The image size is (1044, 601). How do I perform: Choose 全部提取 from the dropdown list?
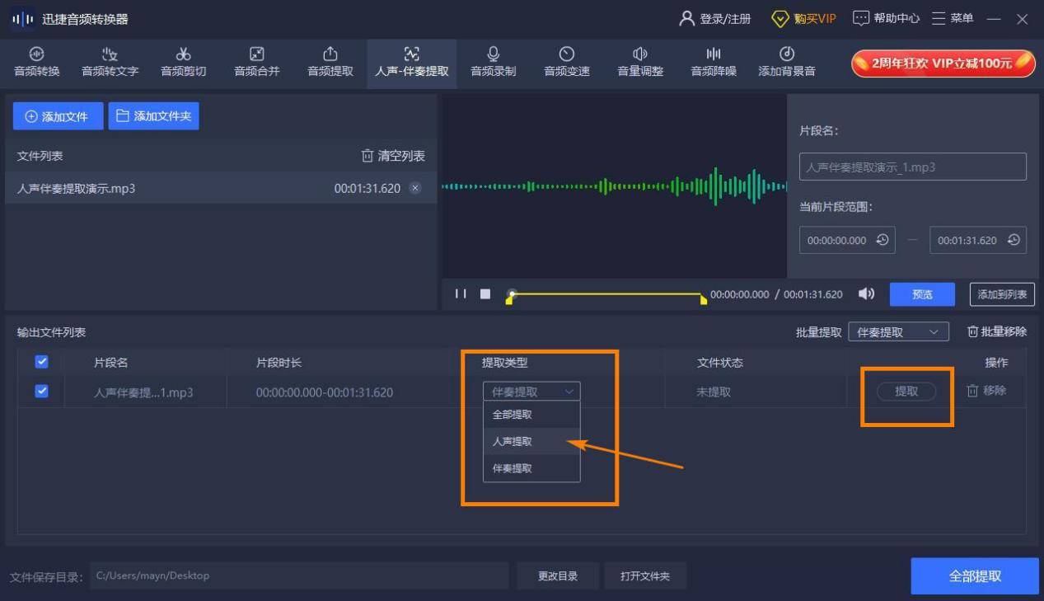click(x=531, y=415)
